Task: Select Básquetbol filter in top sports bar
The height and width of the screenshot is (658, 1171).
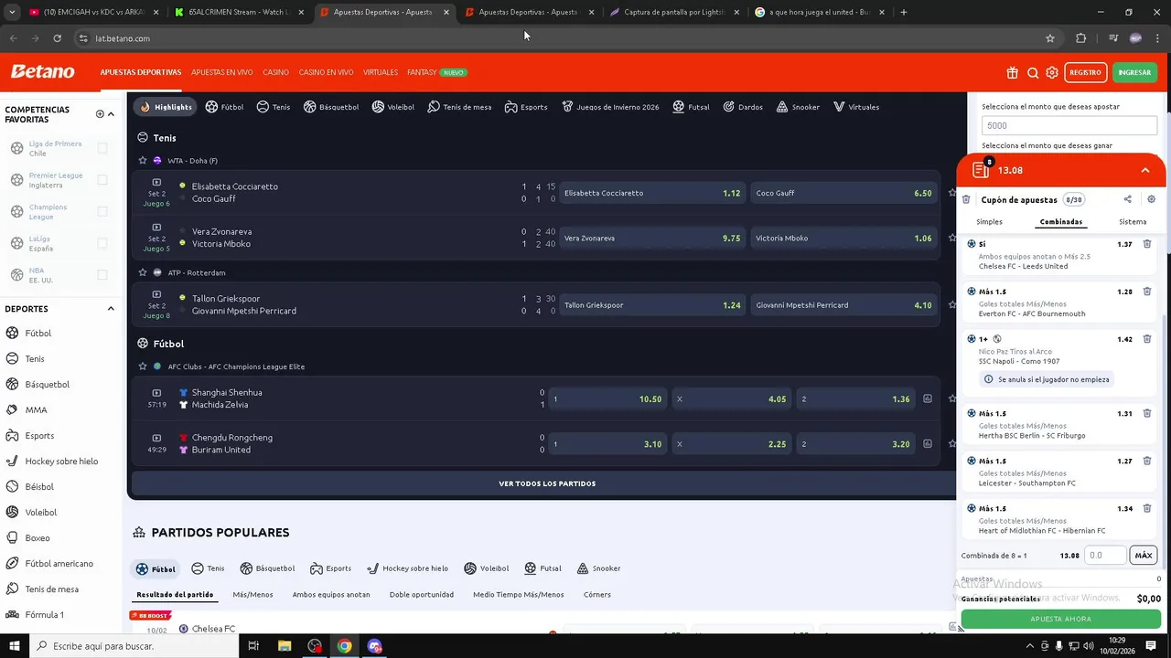Action: [x=331, y=107]
